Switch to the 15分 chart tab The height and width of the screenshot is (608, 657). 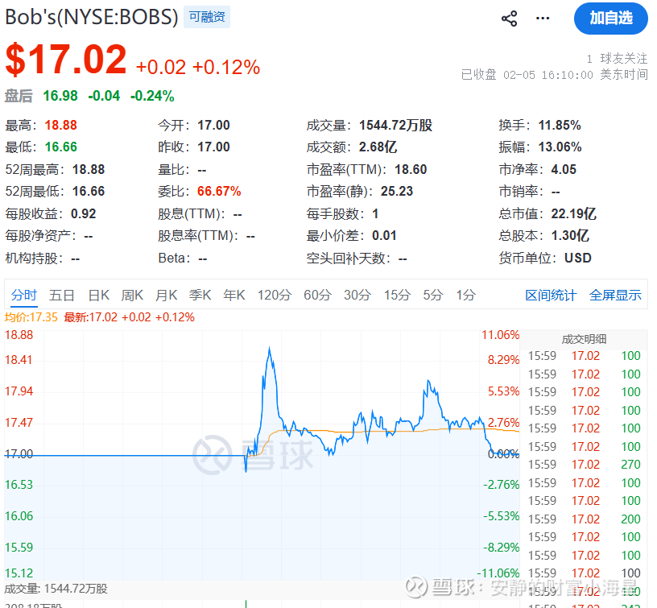click(397, 295)
